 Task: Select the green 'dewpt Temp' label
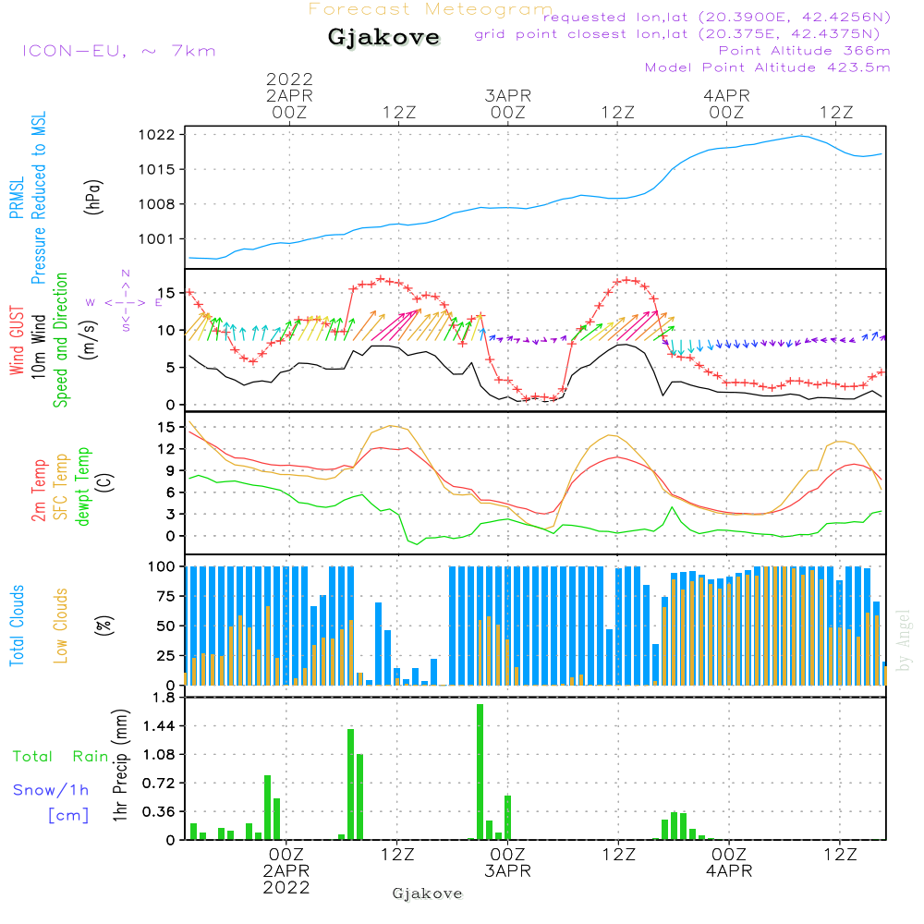[82, 487]
